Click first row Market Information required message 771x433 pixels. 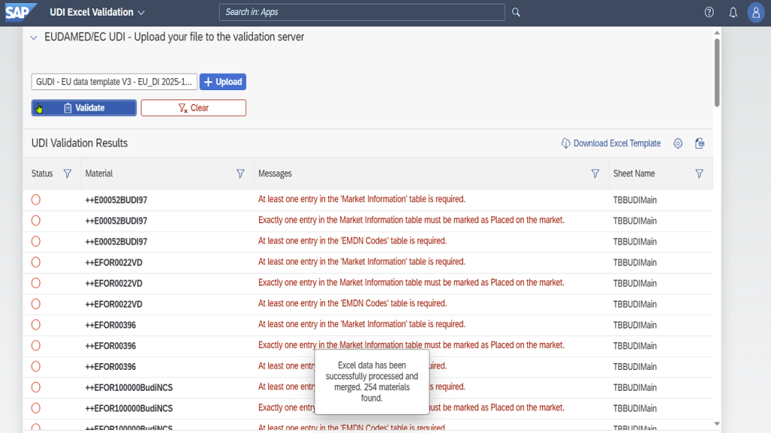coord(361,198)
